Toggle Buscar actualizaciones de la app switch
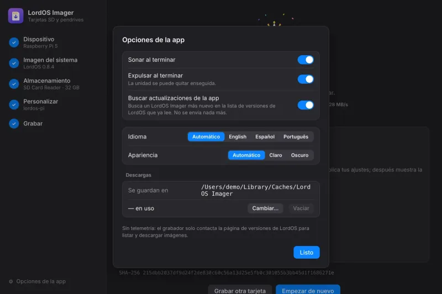442x294 pixels. [x=306, y=105]
